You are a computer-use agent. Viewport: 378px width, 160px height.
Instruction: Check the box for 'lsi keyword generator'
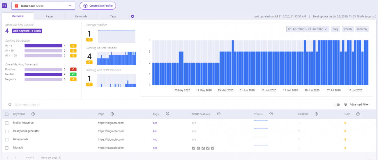click(7, 131)
